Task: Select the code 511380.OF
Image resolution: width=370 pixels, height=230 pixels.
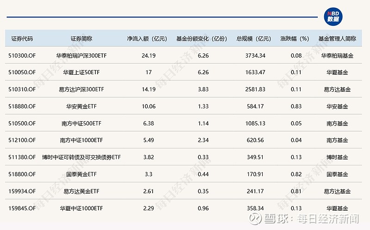Action: [x=22, y=157]
